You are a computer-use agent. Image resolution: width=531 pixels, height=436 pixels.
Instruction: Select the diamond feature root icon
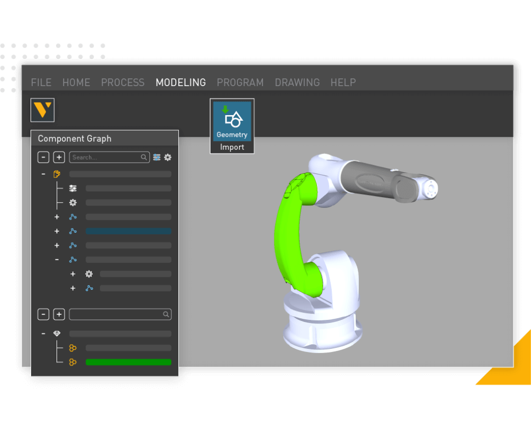point(57,334)
